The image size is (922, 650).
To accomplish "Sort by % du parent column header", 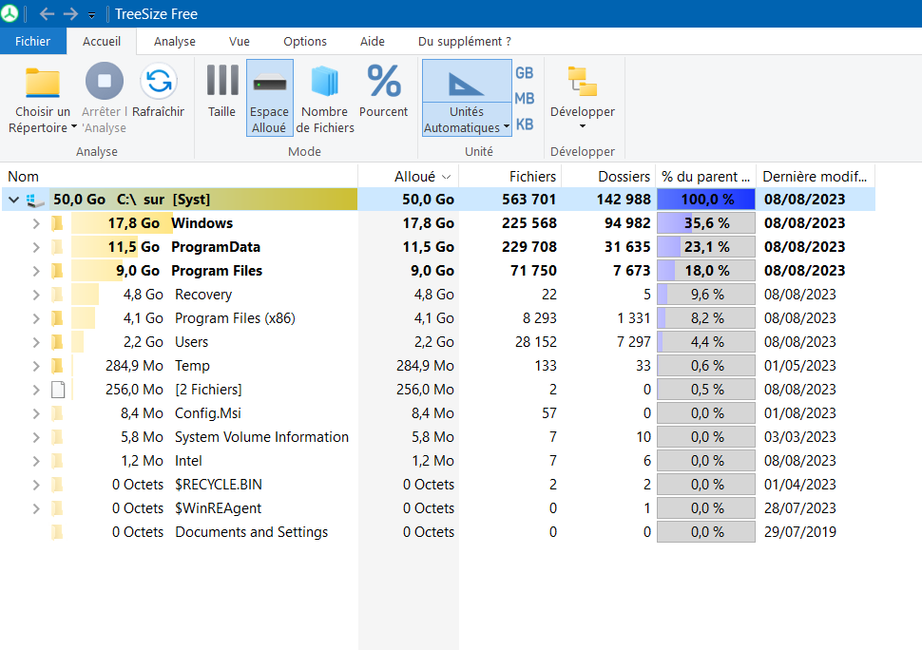I will coord(705,177).
